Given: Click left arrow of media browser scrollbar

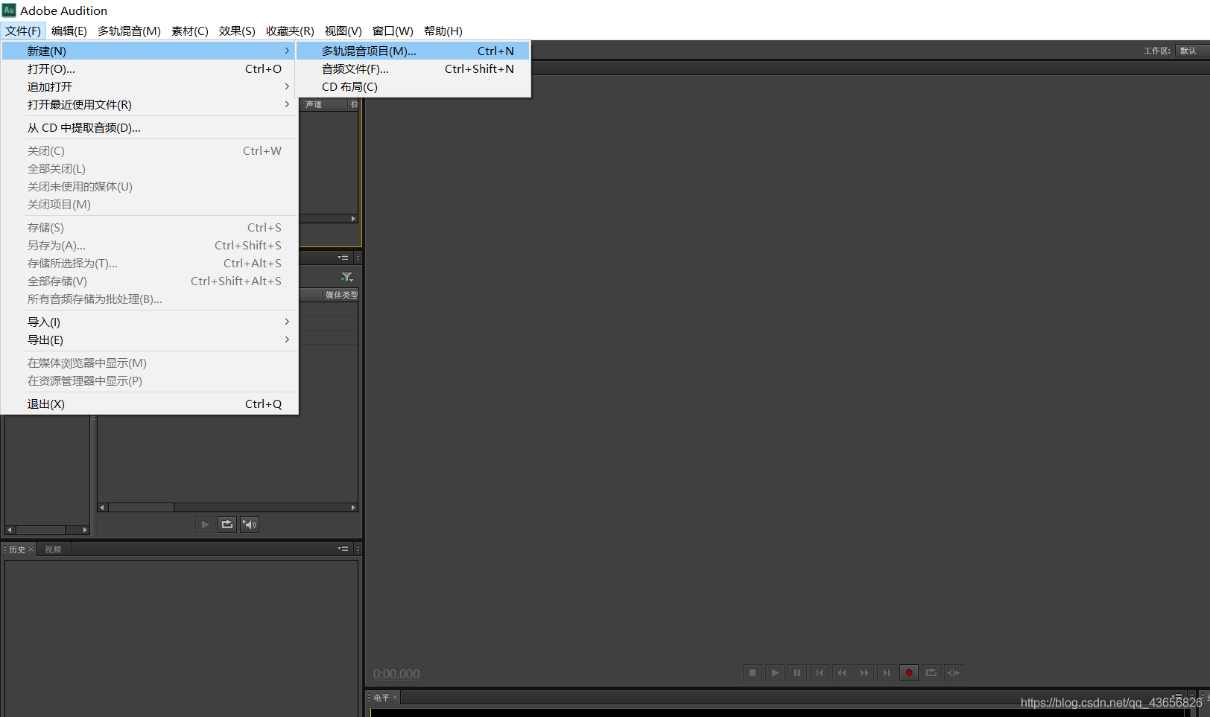Looking at the screenshot, I should click(102, 507).
